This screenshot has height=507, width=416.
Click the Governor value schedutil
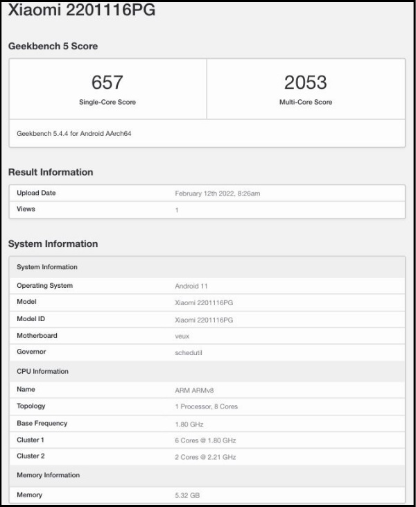(x=187, y=353)
